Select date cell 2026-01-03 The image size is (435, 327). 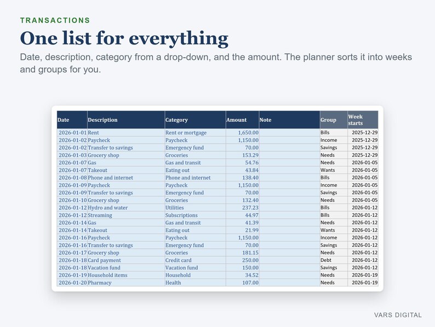coord(72,155)
